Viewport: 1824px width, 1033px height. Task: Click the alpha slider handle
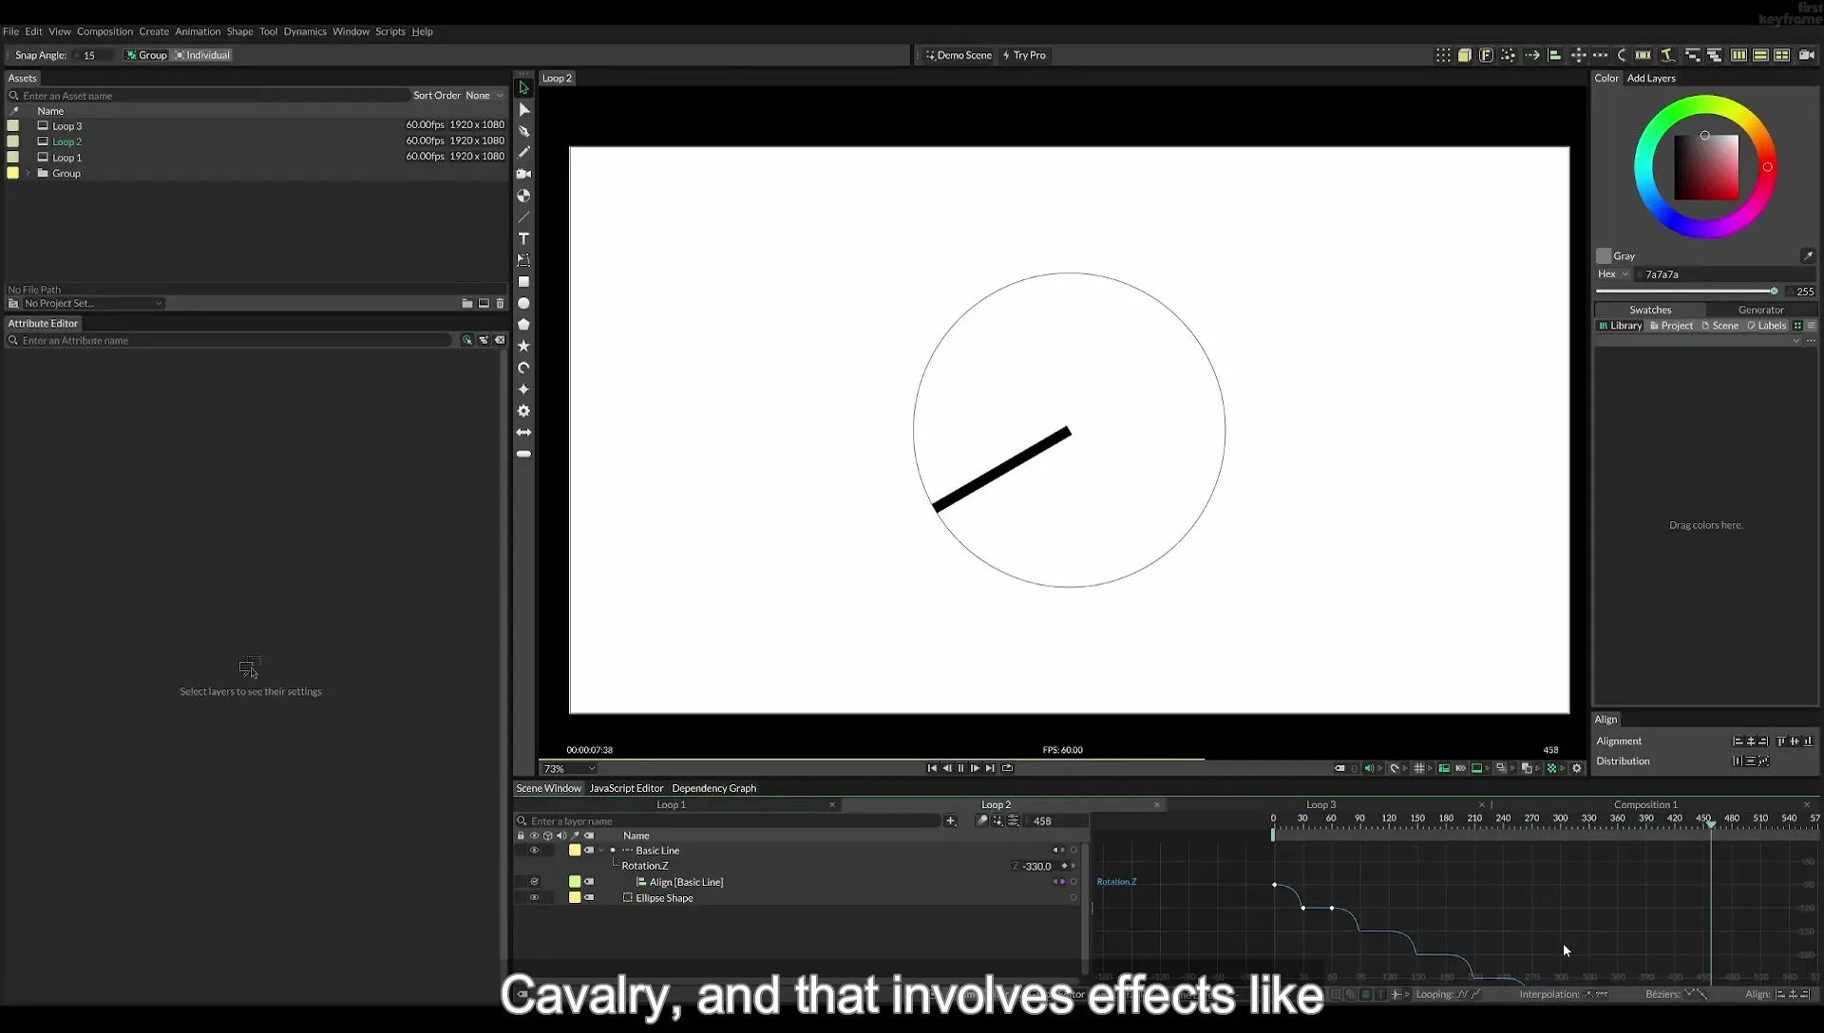coord(1774,291)
